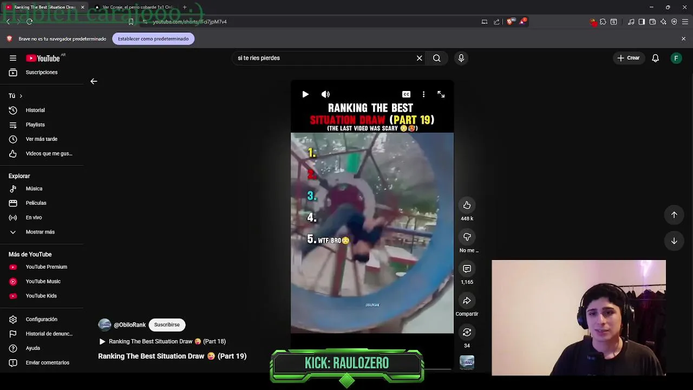Go to the YouTube home logo
The image size is (693, 390).
[x=43, y=58]
